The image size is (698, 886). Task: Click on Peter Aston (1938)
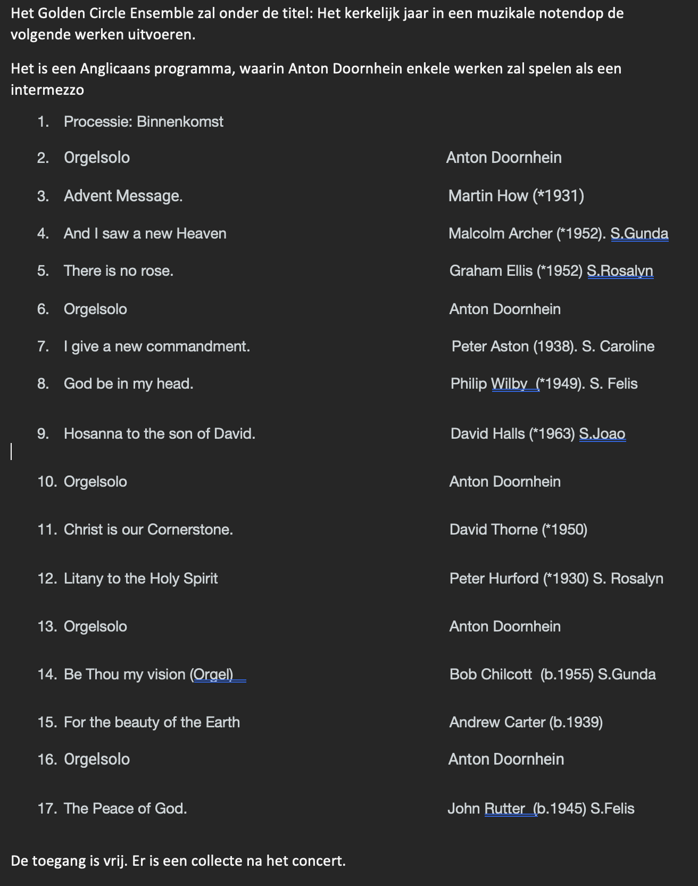pyautogui.click(x=513, y=346)
